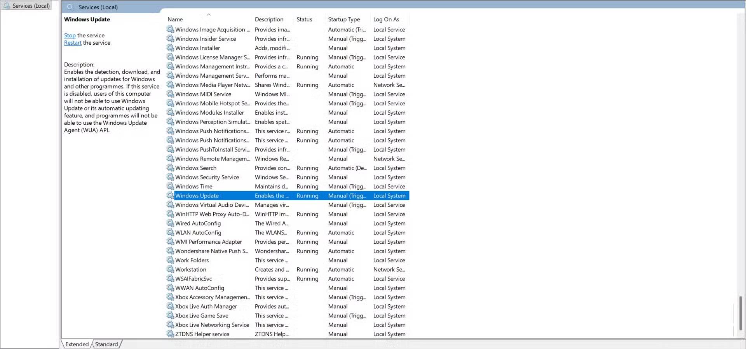Click 'Maintains d...' description of Windows Time

coord(272,186)
